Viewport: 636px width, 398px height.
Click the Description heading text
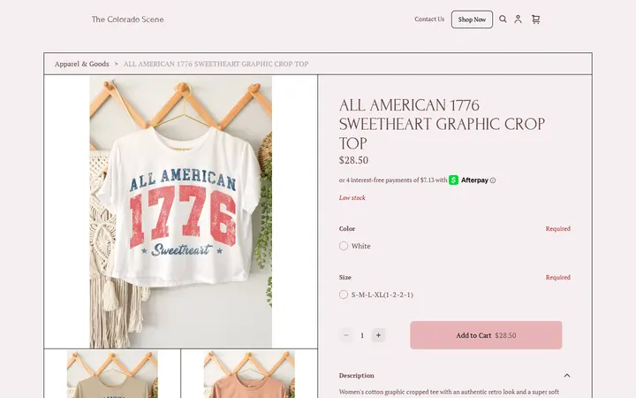357,375
